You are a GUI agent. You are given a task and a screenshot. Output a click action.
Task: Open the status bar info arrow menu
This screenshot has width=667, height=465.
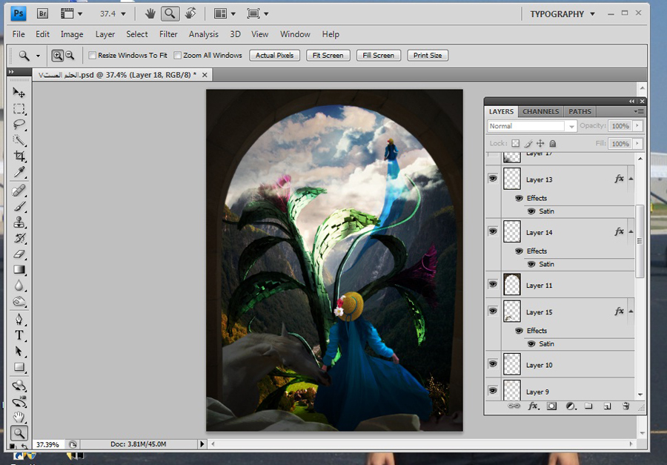point(202,444)
